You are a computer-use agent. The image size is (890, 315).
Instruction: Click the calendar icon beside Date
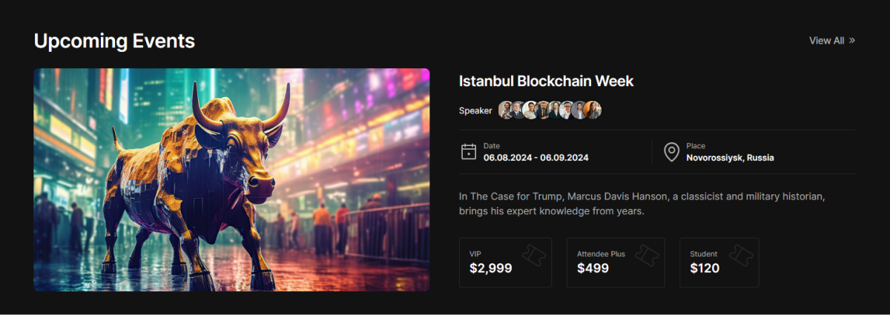469,152
